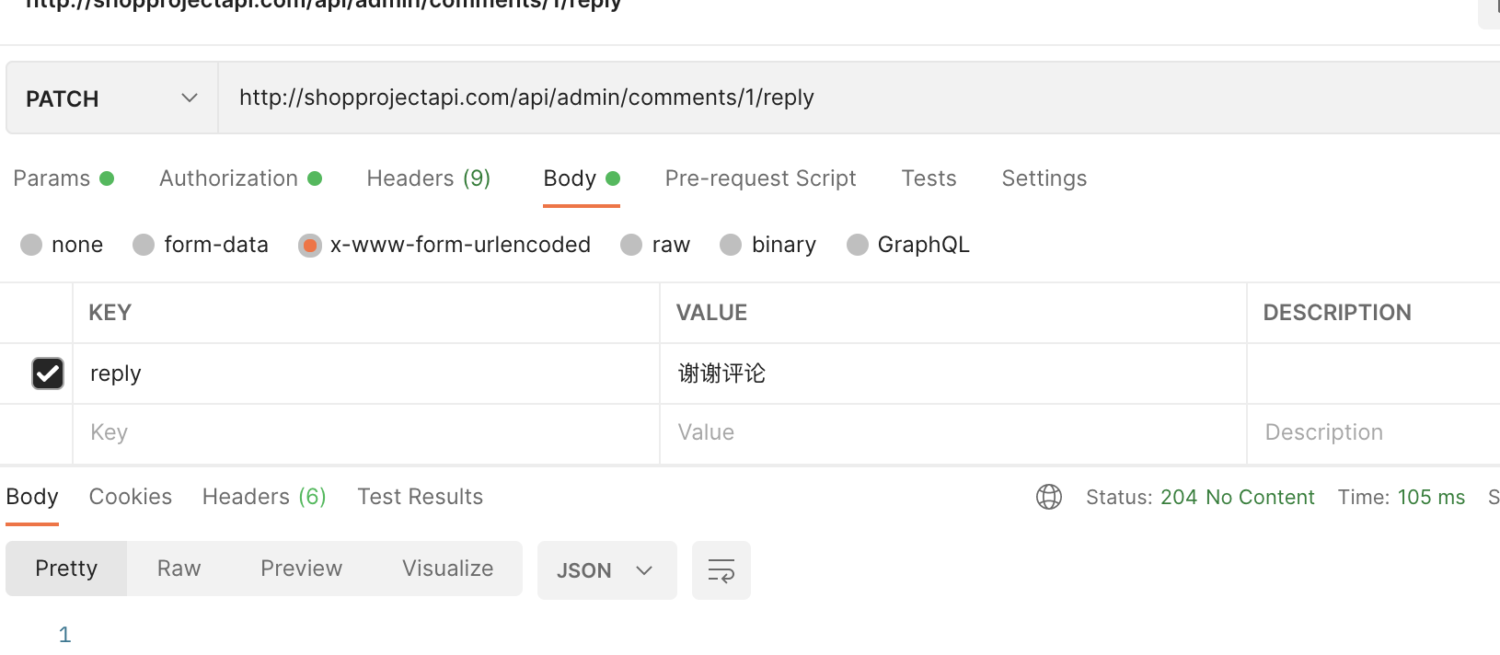
Task: Click the request URL input field
Action: pos(860,98)
